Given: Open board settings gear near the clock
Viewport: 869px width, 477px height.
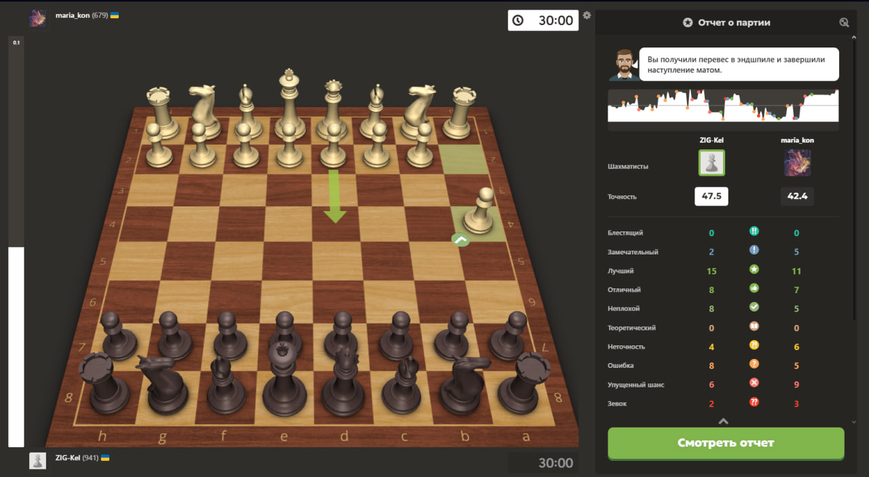Looking at the screenshot, I should point(587,15).
